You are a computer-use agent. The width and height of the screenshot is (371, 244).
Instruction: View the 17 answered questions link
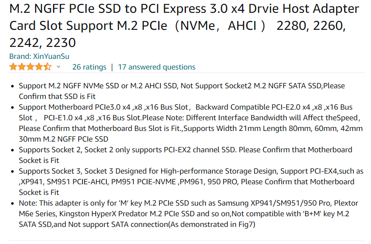click(x=156, y=67)
